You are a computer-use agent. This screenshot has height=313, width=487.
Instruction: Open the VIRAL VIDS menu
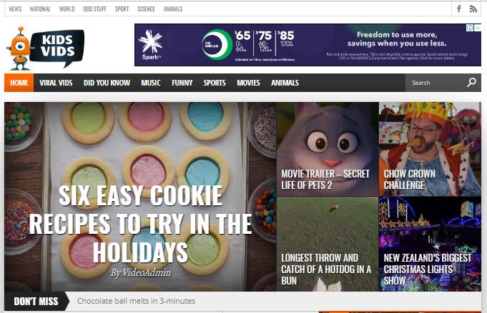(x=56, y=83)
